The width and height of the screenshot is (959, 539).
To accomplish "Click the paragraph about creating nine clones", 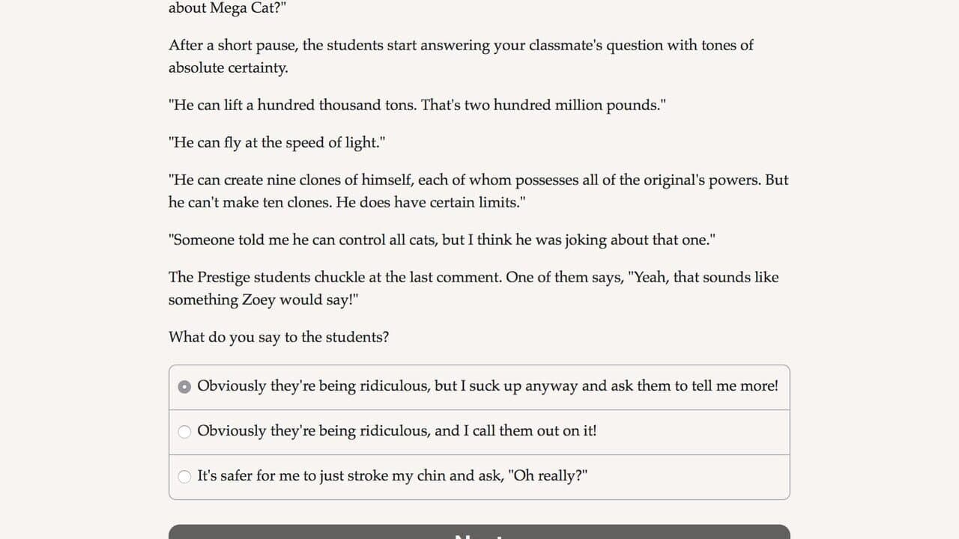I will pos(478,191).
